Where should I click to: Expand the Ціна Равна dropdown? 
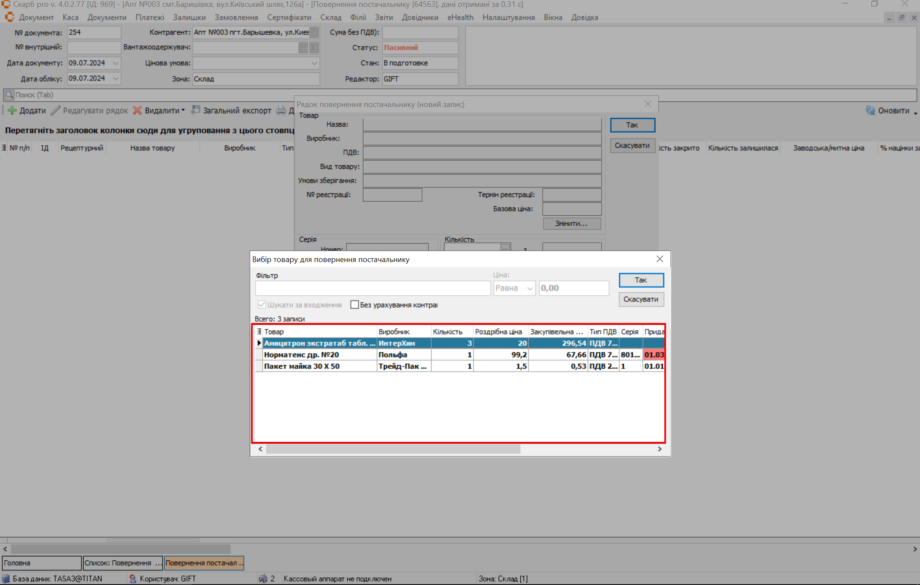coord(530,288)
